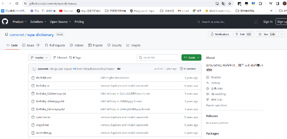Viewport: 287px width, 139px height.
Task: Open the Open Source dropdown menu
Action: coord(60,22)
